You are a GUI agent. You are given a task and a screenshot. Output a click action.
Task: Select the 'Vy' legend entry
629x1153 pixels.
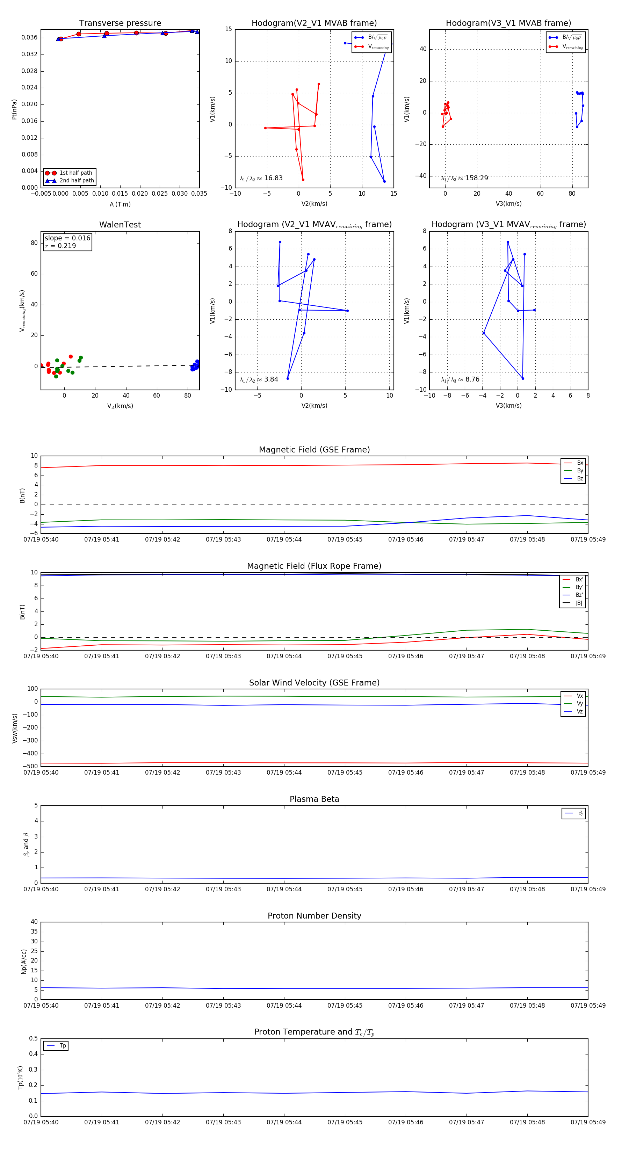573,704
